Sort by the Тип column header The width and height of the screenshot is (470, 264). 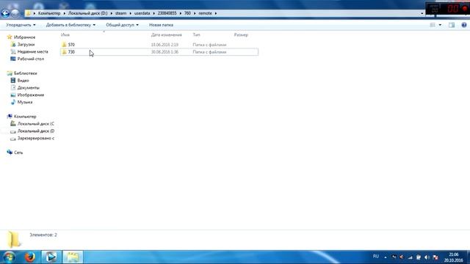pyautogui.click(x=196, y=34)
